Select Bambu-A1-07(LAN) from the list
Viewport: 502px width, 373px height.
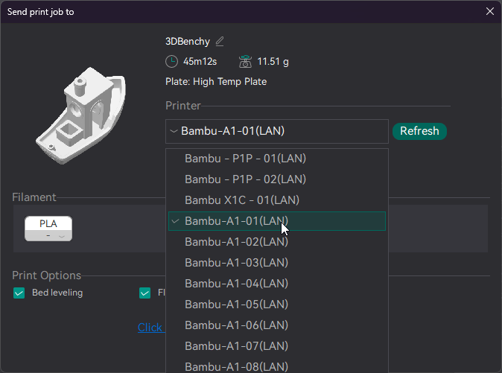pyautogui.click(x=277, y=345)
